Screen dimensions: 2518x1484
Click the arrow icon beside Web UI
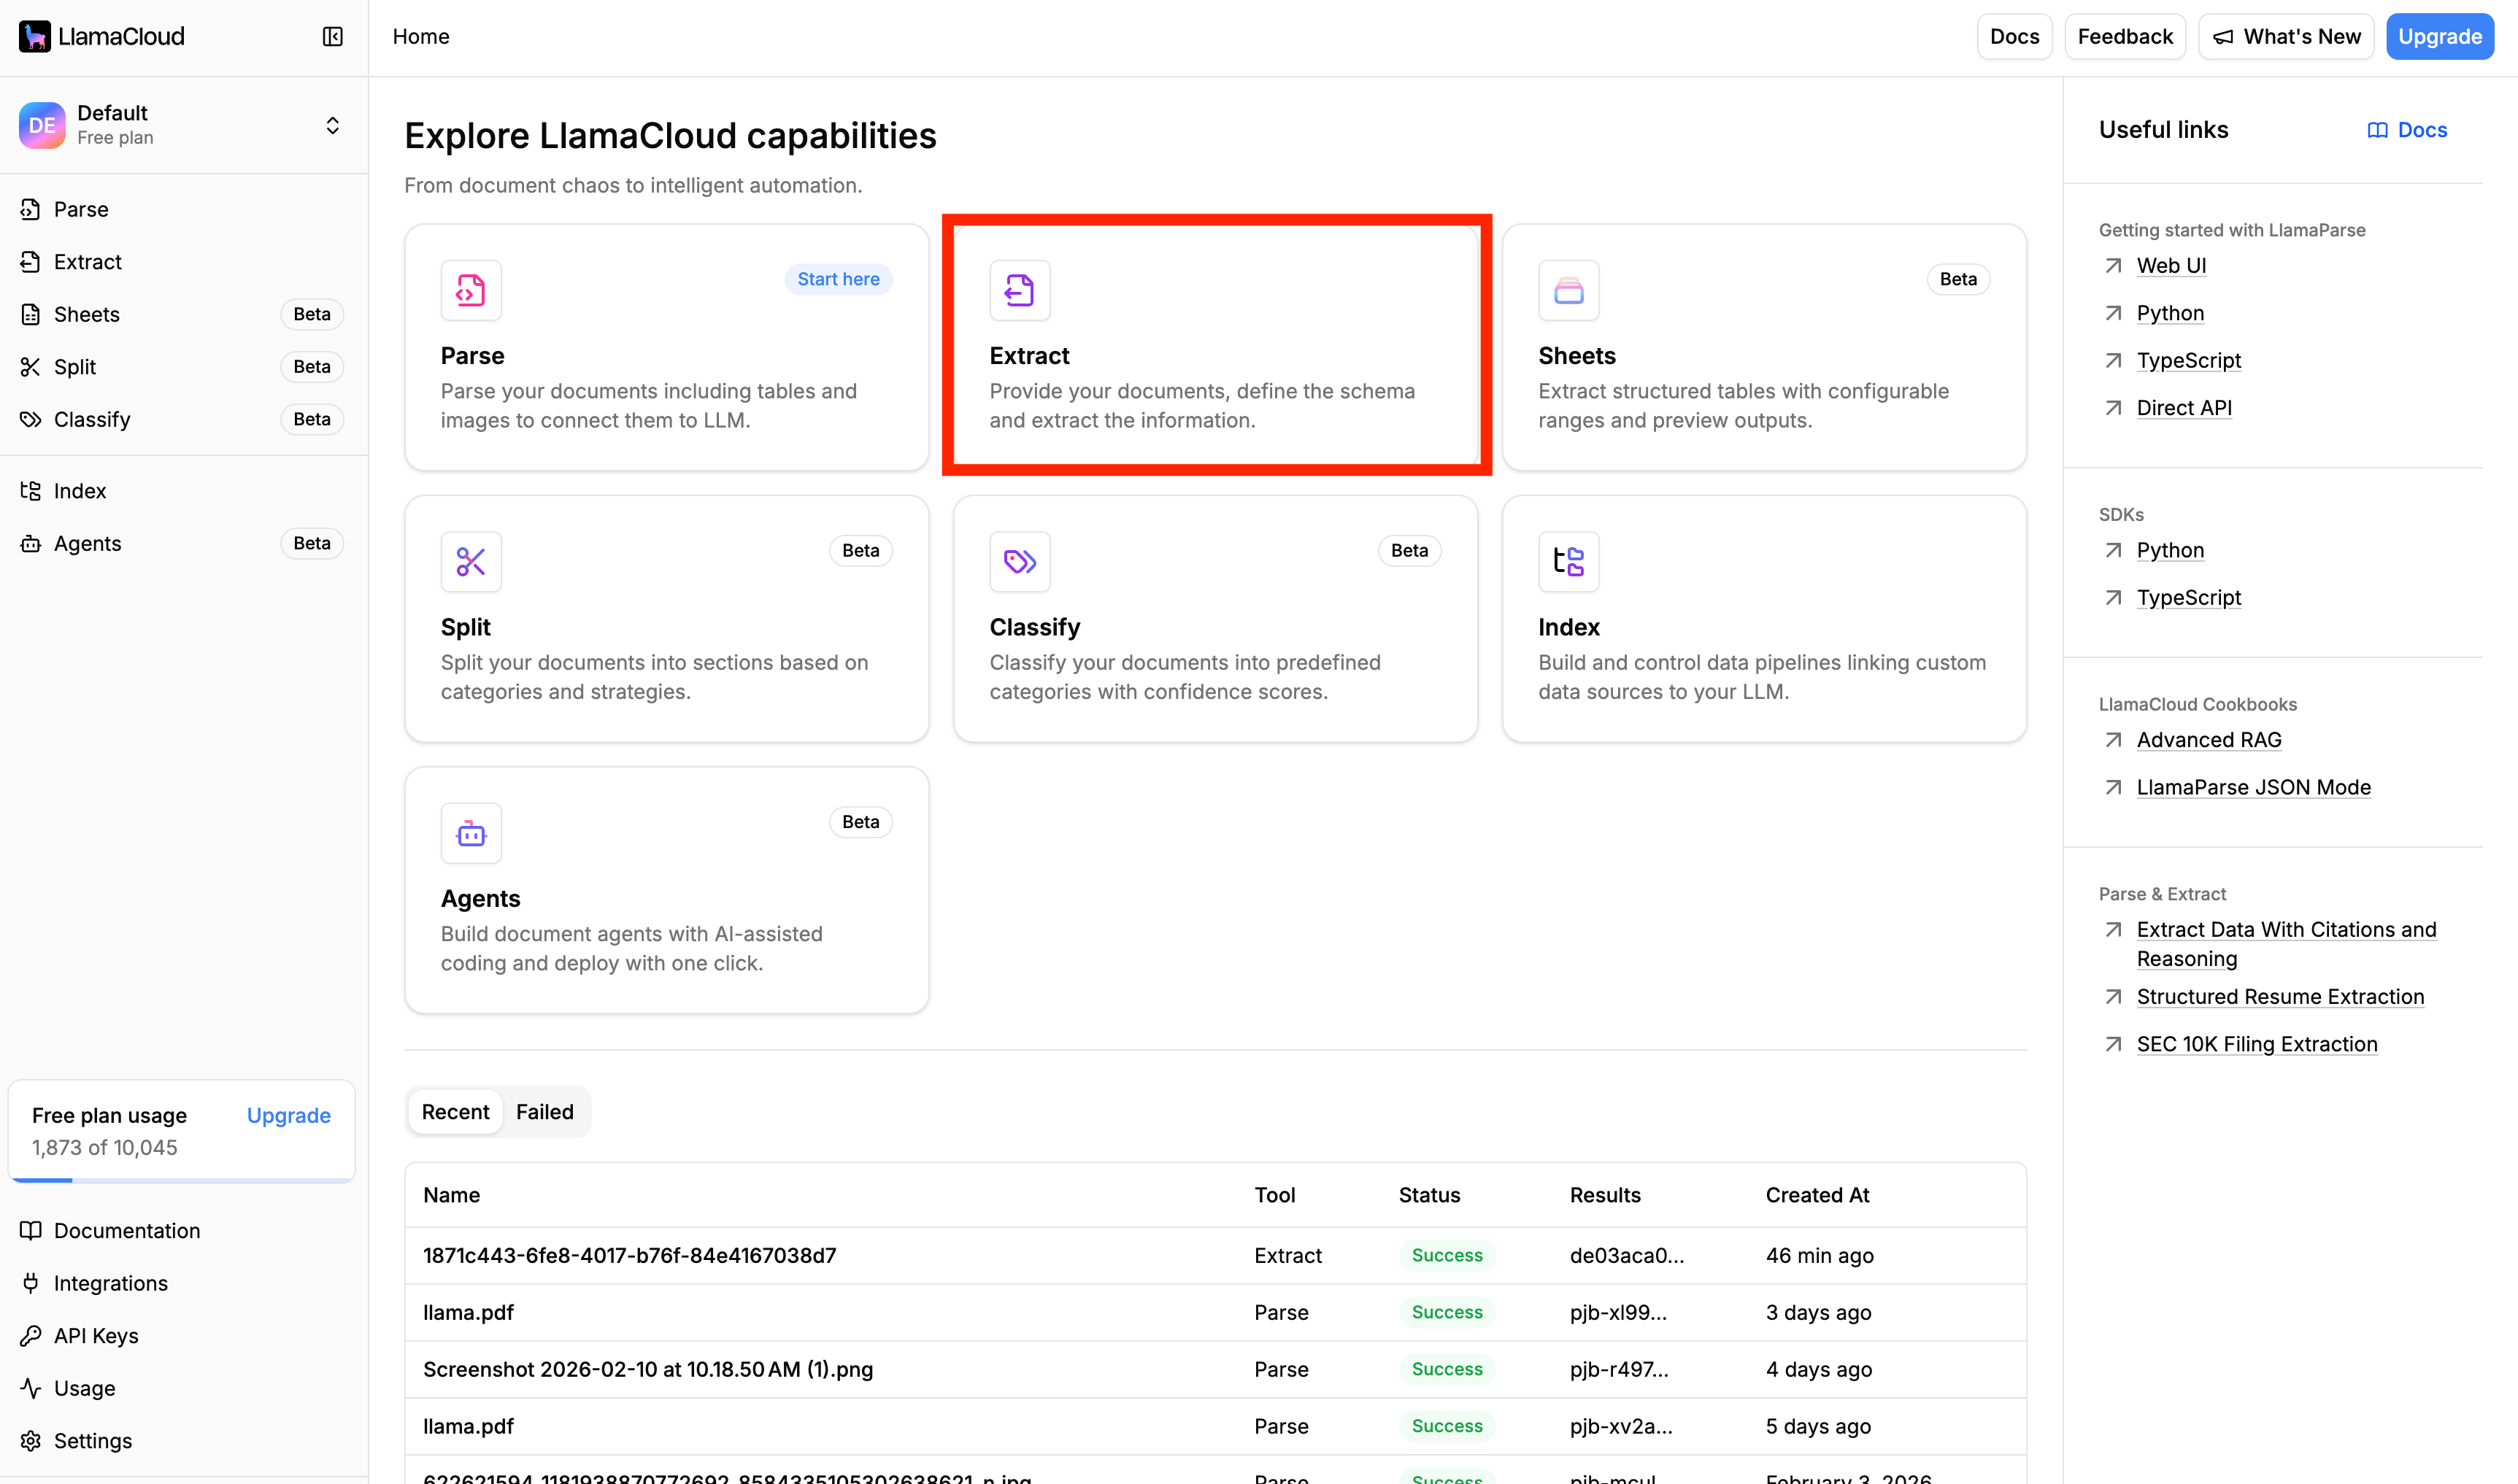coord(2113,266)
